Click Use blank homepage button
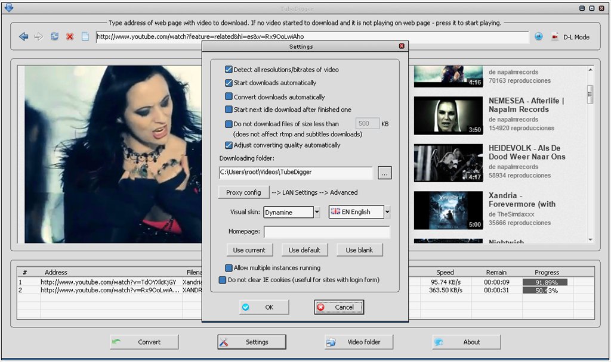 tap(359, 250)
